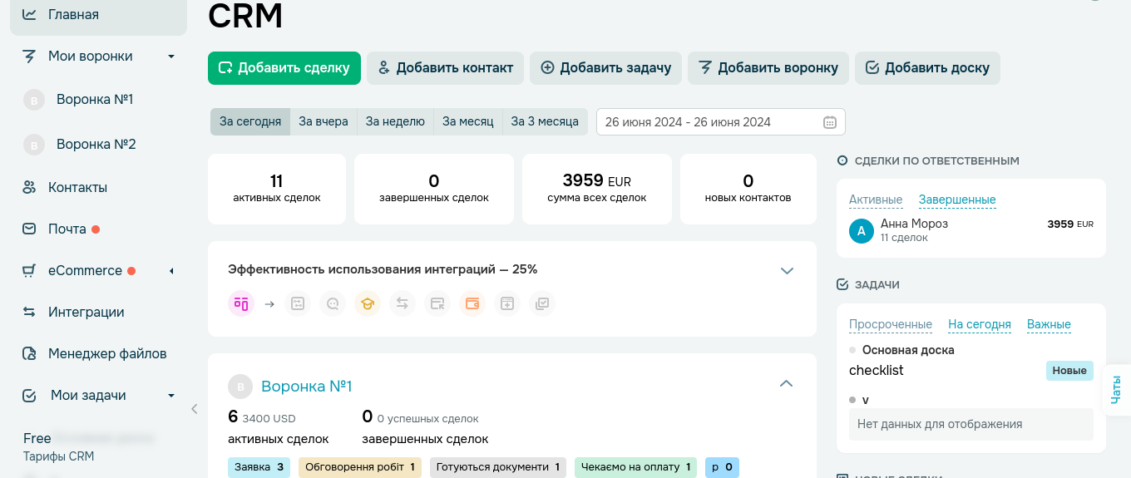Image resolution: width=1131 pixels, height=478 pixels.
Task: Click the Основная доска board label
Action: 908,350
